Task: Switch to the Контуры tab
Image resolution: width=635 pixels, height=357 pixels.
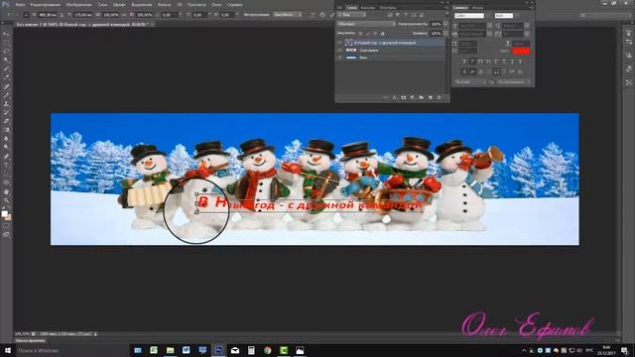Action: tap(388, 7)
